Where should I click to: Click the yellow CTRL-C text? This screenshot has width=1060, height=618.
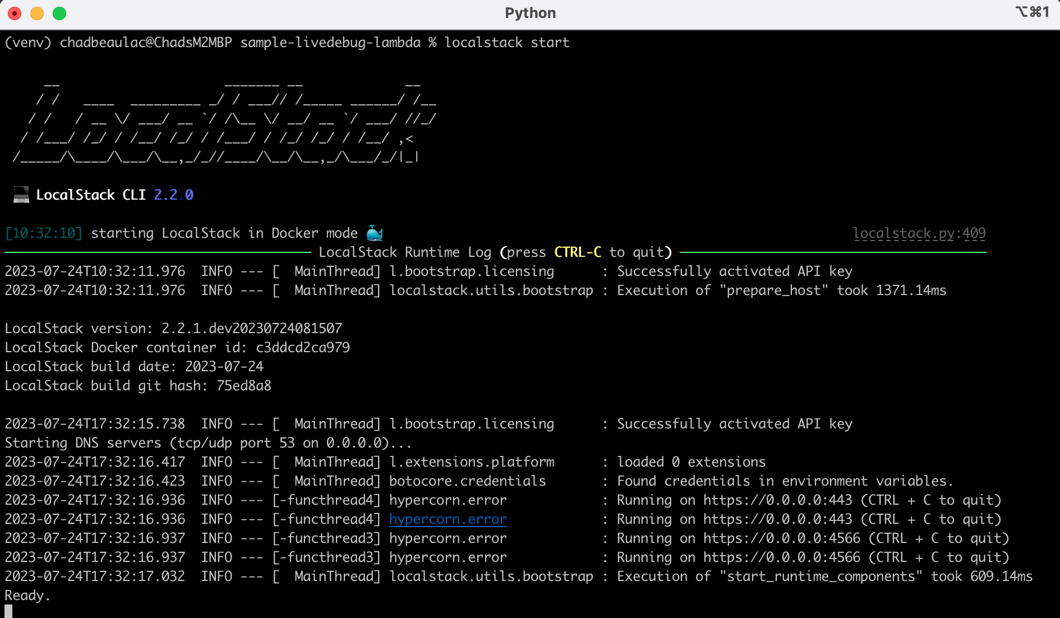[x=578, y=252]
